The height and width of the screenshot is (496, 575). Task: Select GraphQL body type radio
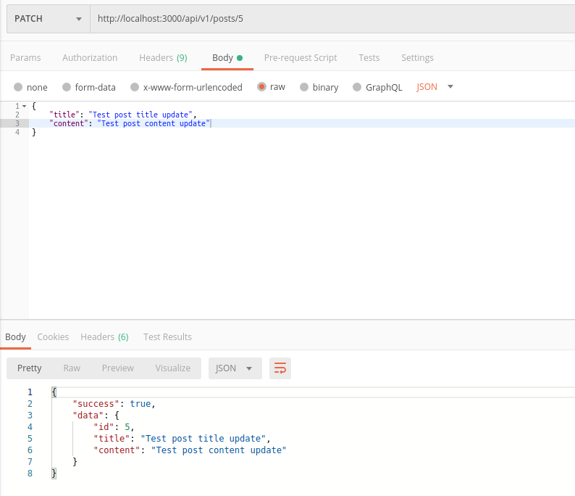[x=357, y=87]
